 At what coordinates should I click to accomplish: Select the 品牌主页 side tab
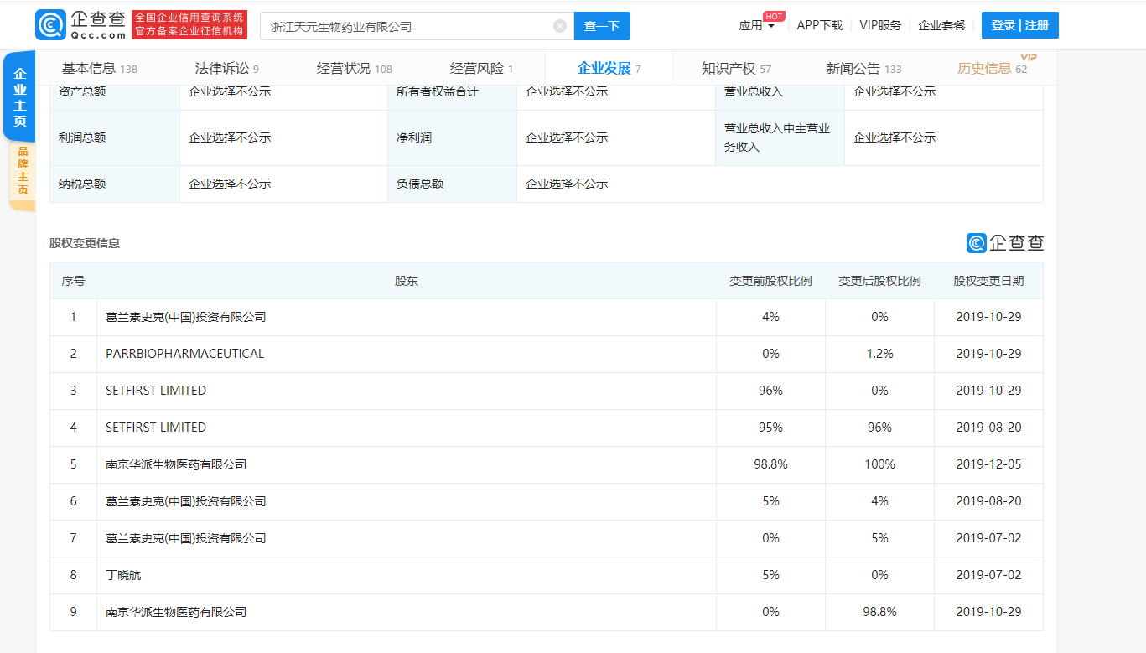coord(23,171)
